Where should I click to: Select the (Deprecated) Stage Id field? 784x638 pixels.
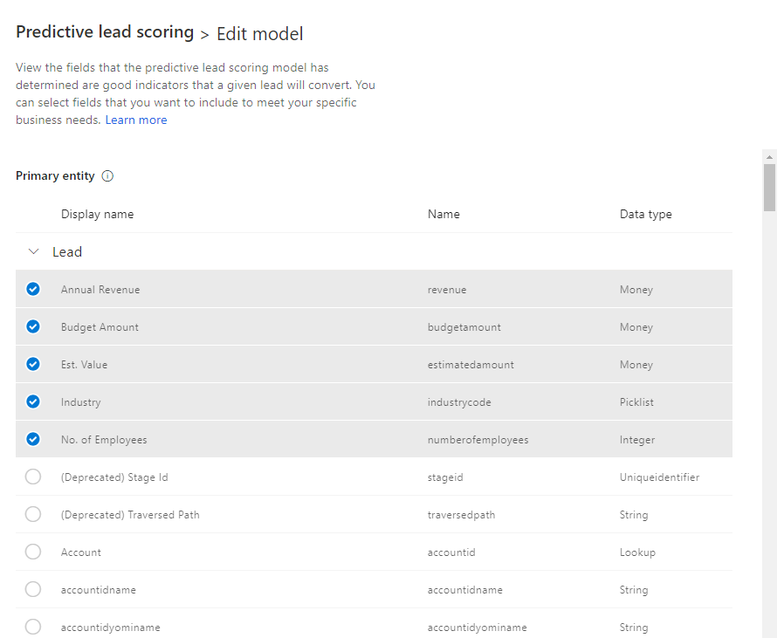(x=33, y=477)
